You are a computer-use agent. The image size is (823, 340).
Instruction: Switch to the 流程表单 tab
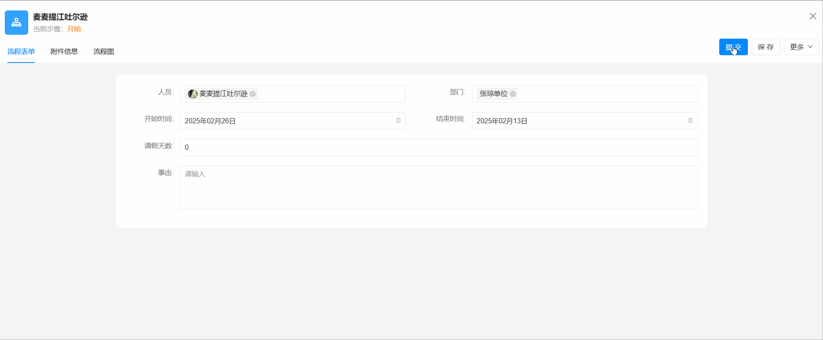tap(21, 52)
